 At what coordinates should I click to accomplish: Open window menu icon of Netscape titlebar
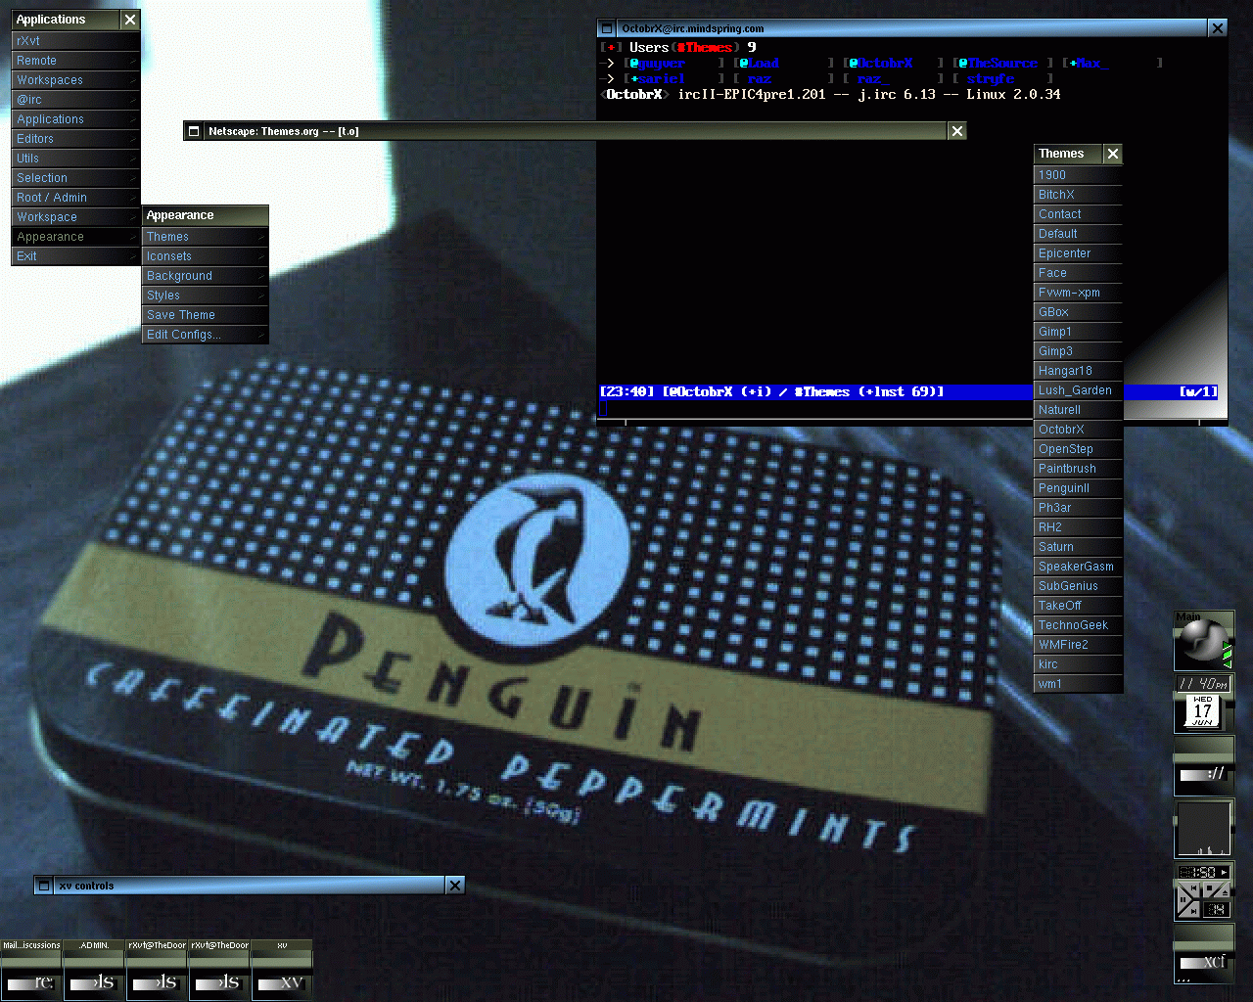click(x=194, y=131)
